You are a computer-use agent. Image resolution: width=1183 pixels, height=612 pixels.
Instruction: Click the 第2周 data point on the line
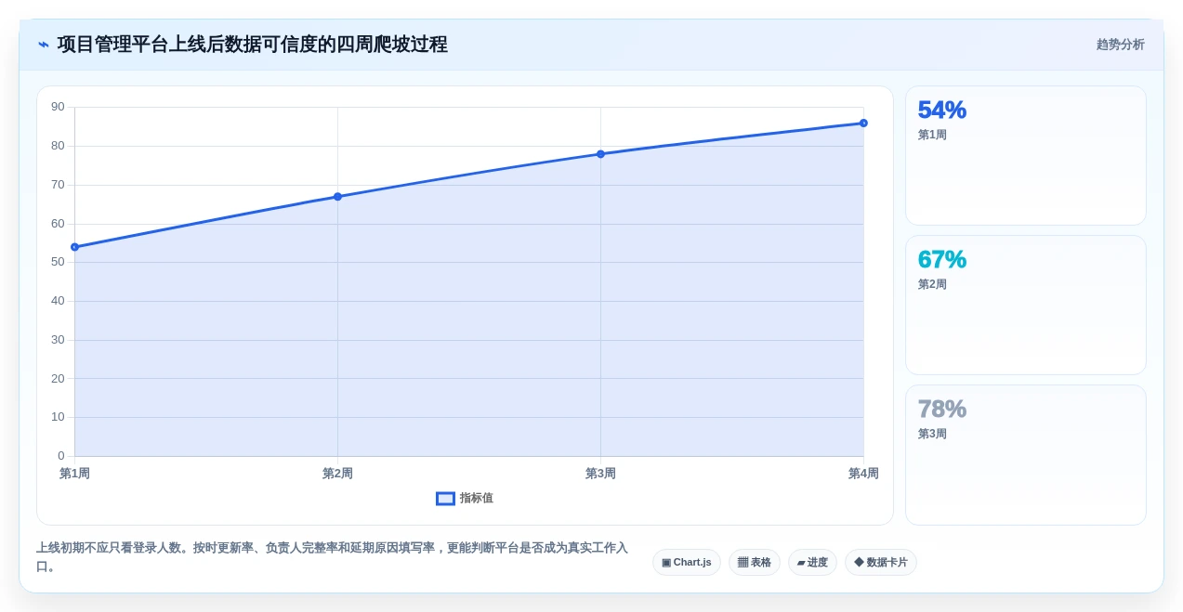click(x=337, y=197)
